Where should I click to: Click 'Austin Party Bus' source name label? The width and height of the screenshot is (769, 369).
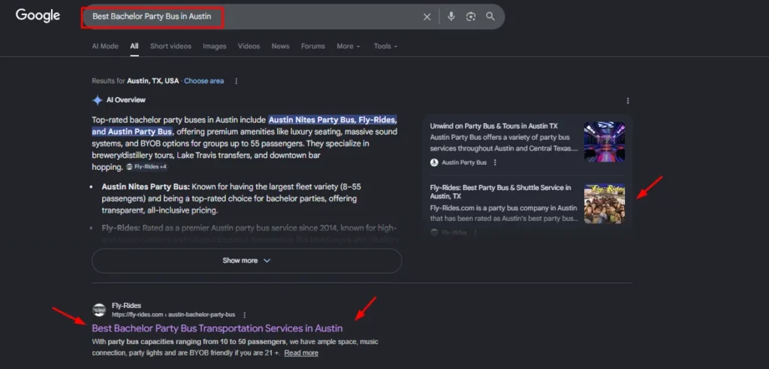(464, 162)
